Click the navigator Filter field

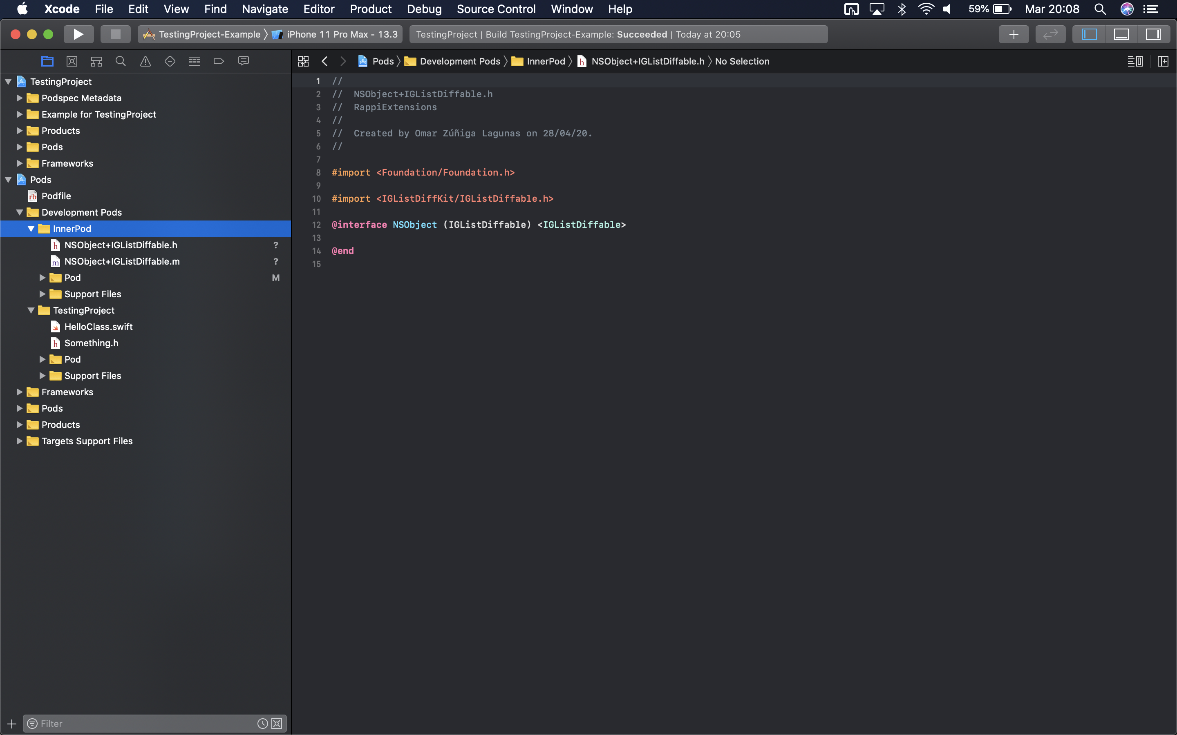146,723
